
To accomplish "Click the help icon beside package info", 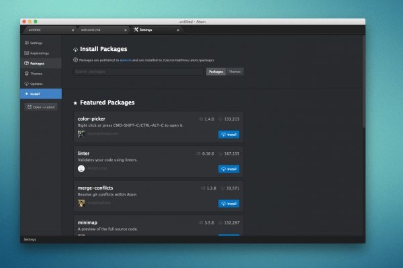I will pyautogui.click(x=75, y=60).
